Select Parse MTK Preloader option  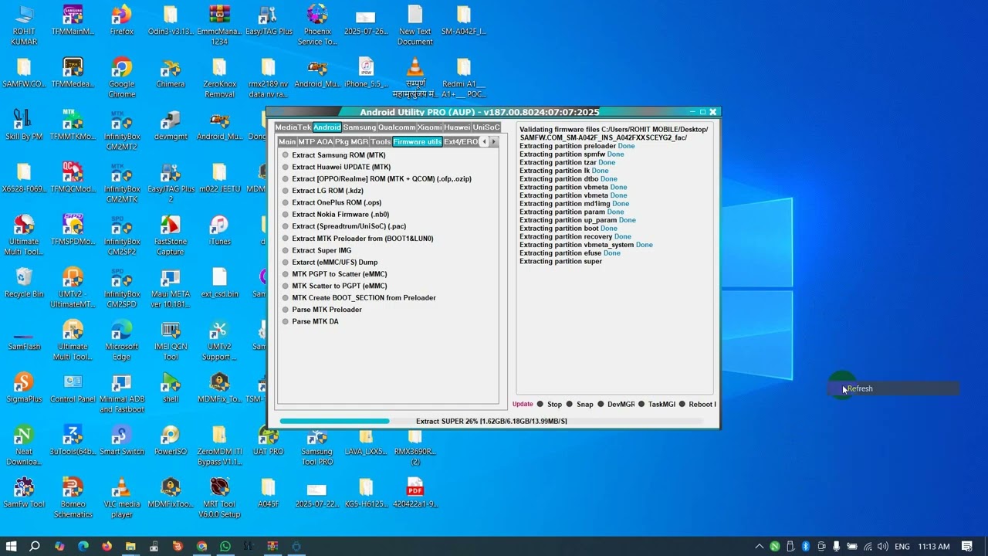pyautogui.click(x=321, y=310)
